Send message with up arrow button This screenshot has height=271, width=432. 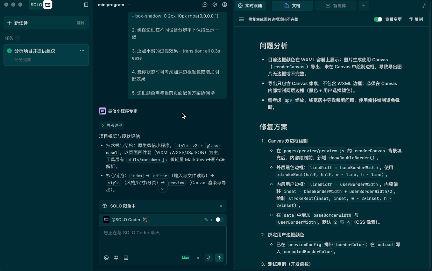[219, 258]
